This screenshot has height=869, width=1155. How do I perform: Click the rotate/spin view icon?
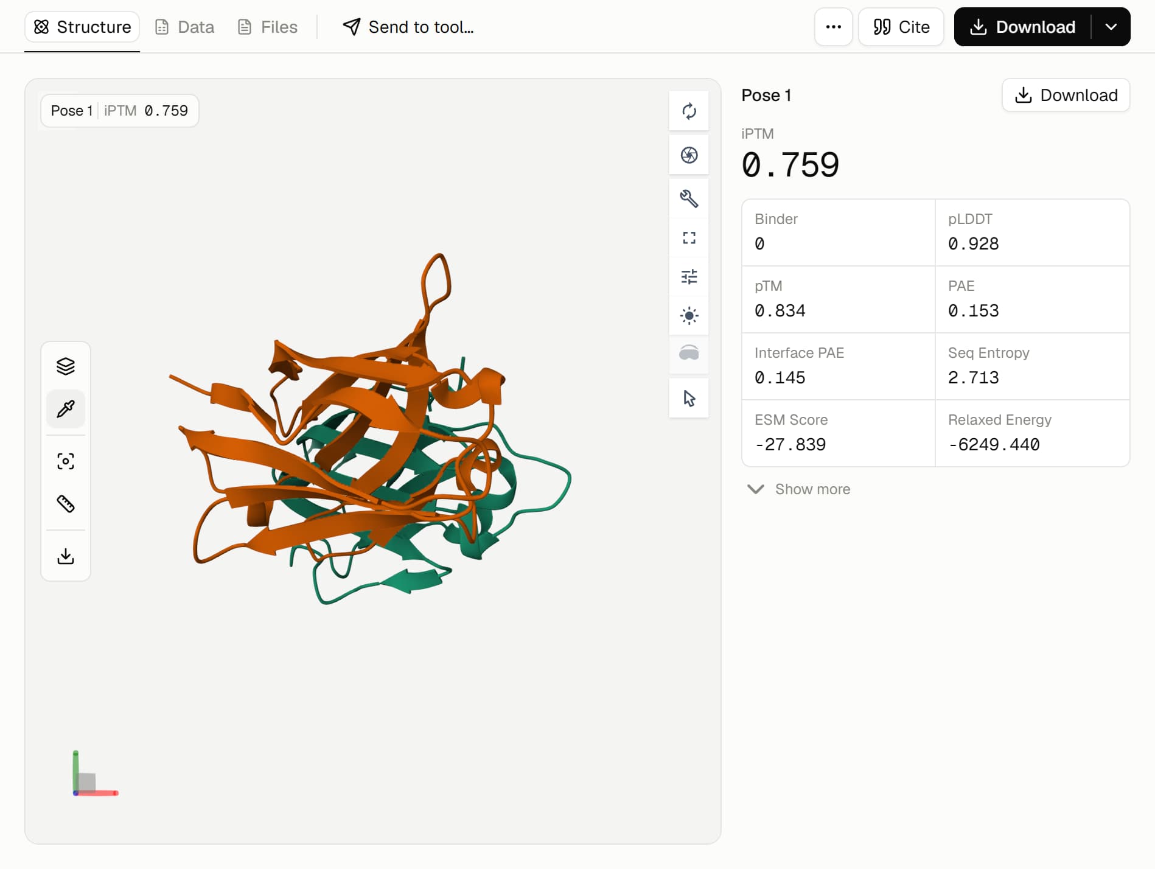tap(689, 111)
